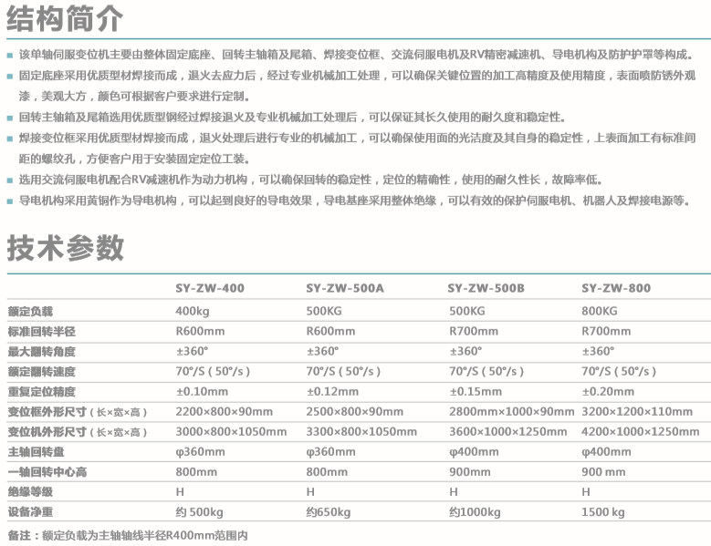Click R600mm in the SY-ZW-400 column
Viewport: 711px width, 546px height.
point(200,331)
